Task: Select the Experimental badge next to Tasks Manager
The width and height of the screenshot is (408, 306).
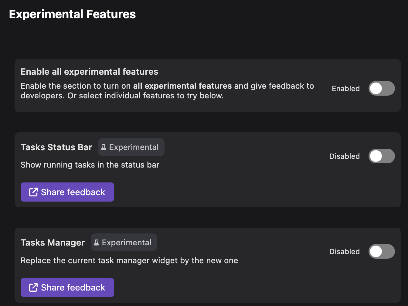Action: click(124, 242)
